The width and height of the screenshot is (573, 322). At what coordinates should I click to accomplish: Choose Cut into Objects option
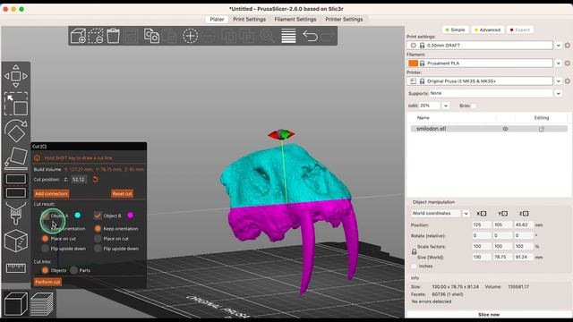point(45,270)
